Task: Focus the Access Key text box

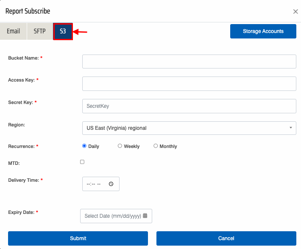Action: (189, 84)
